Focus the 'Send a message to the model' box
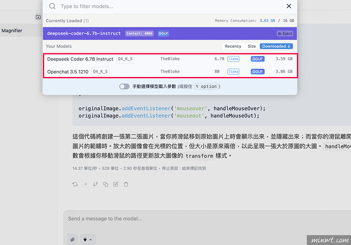 point(208,219)
